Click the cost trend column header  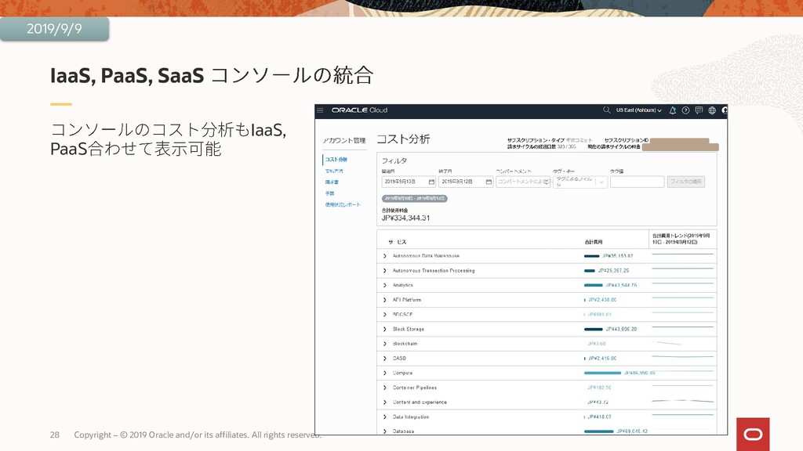[x=681, y=239]
